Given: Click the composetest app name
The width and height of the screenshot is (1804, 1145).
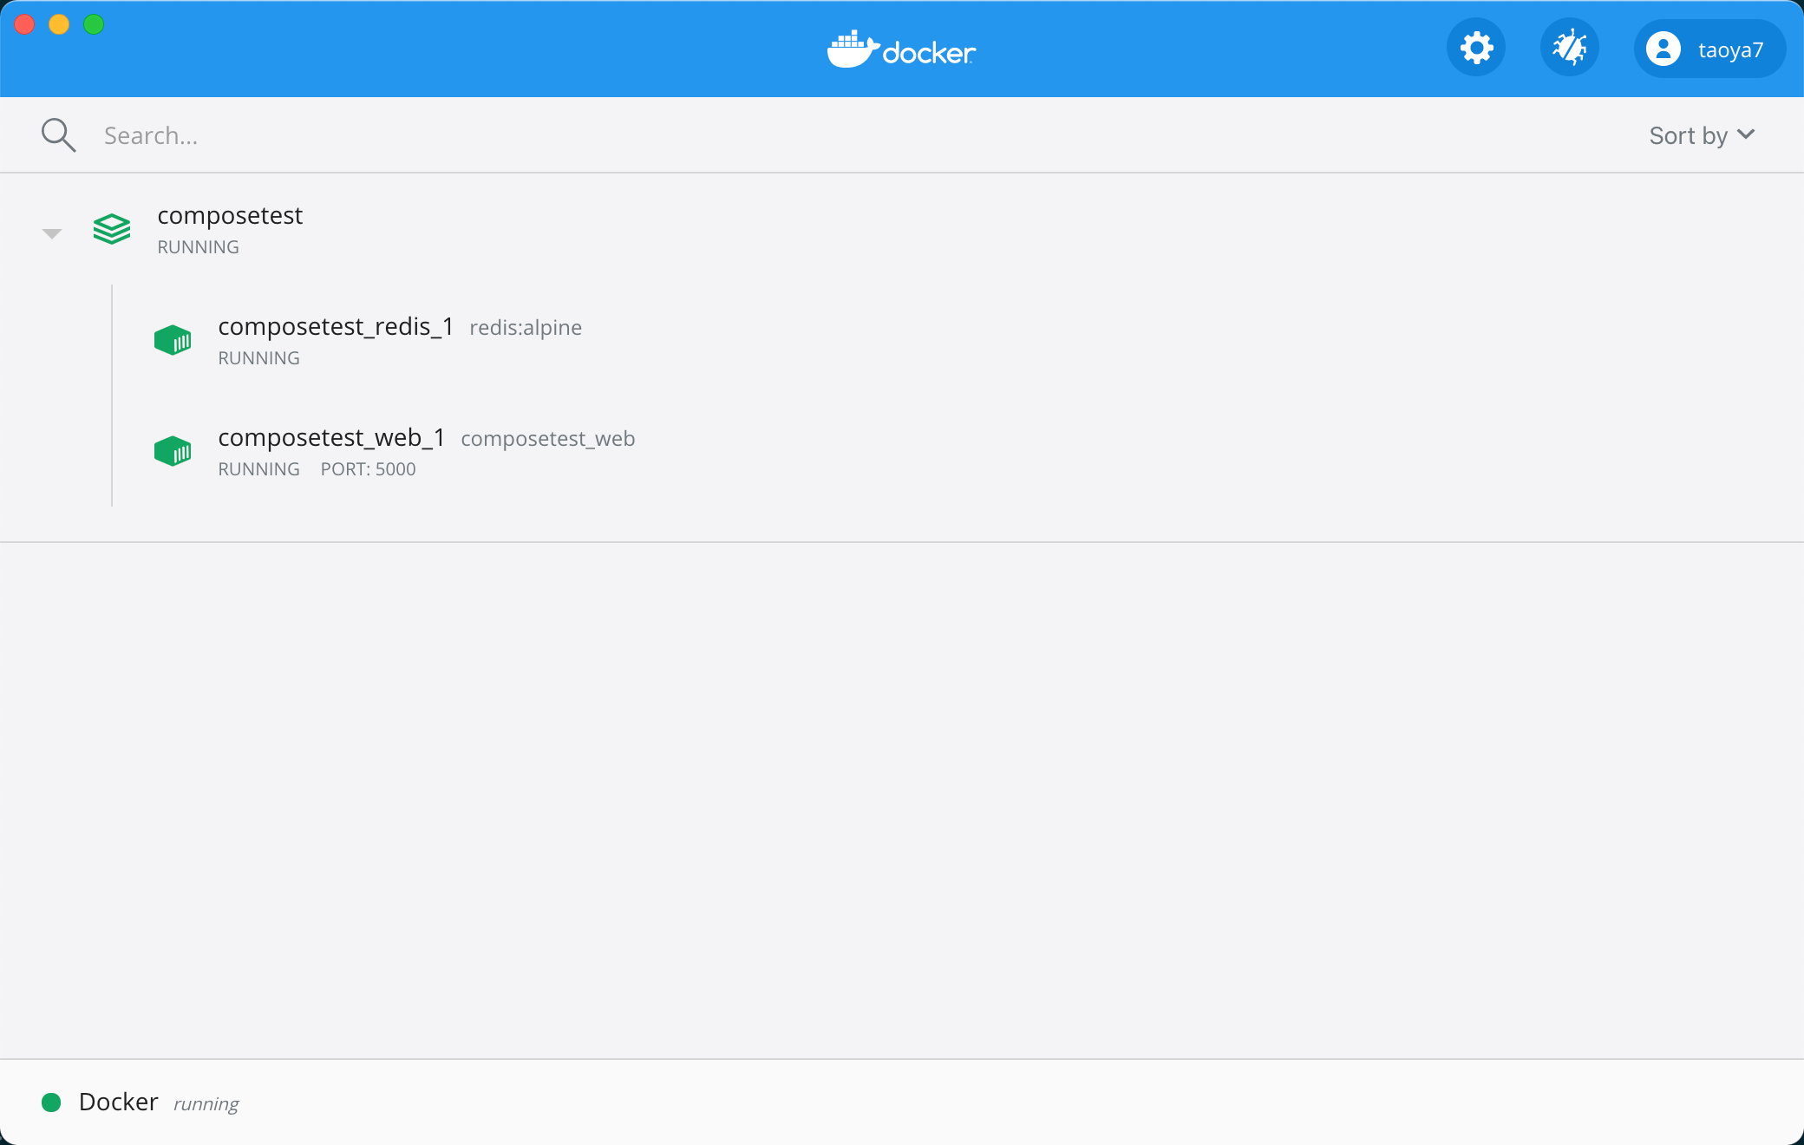Looking at the screenshot, I should (230, 215).
